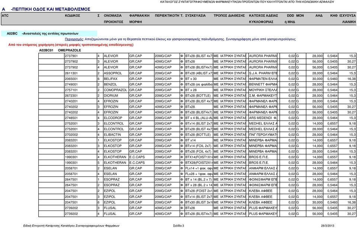Viewport: 357px width, 228px height.
Task: Click code '2748501' in the table
Action: 71,118
